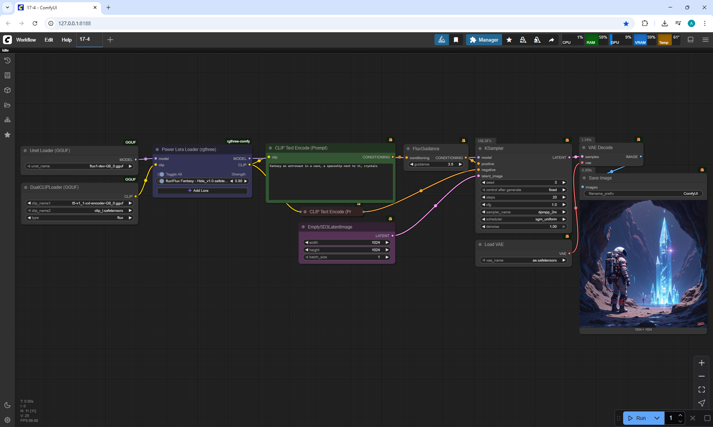The width and height of the screenshot is (713, 427).
Task: Click Add Lora button
Action: point(202,191)
